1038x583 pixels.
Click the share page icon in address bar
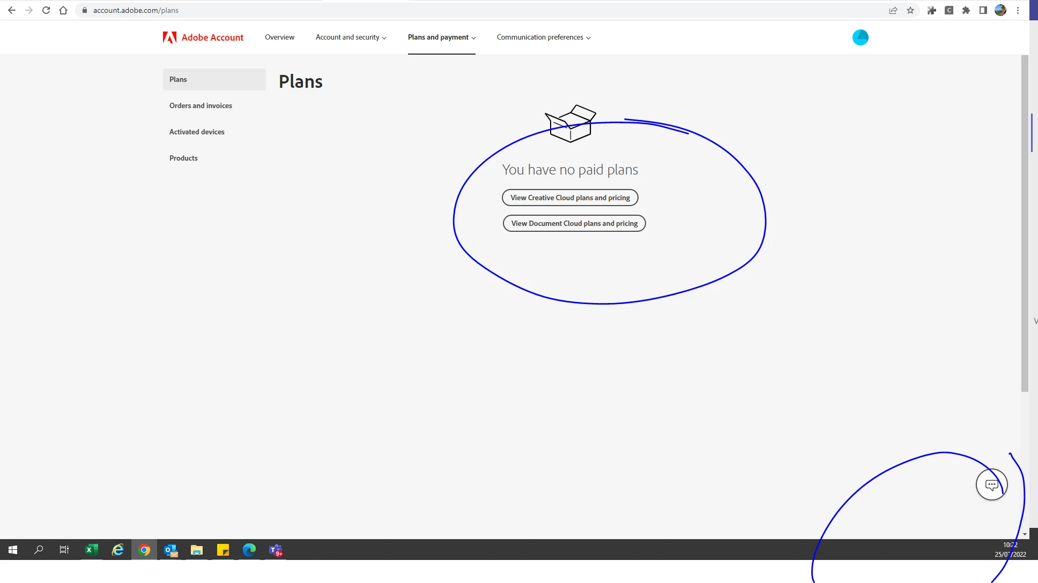click(893, 10)
